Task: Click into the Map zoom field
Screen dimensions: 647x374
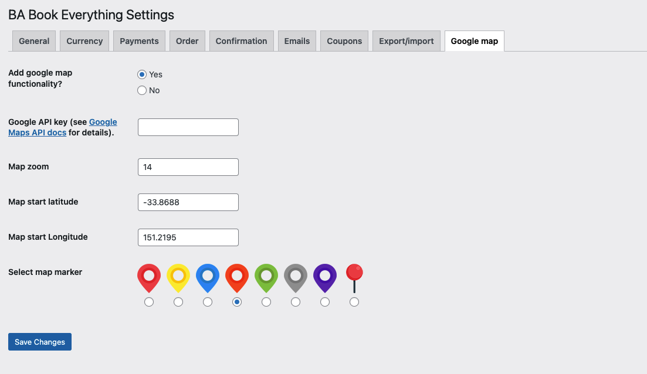Action: 188,167
